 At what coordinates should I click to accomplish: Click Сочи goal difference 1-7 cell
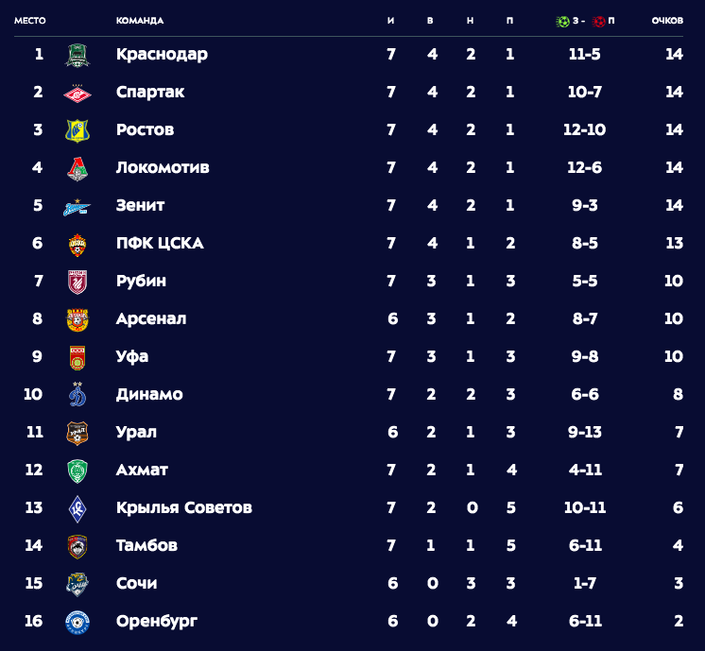584,583
